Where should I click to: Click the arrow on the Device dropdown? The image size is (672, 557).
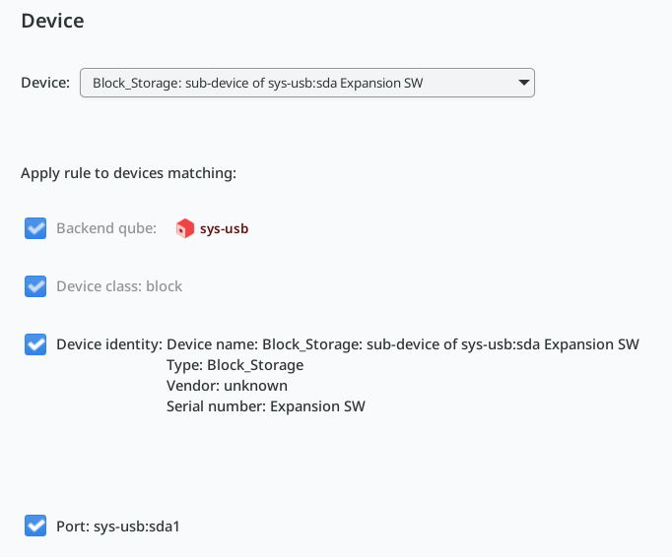tap(524, 83)
